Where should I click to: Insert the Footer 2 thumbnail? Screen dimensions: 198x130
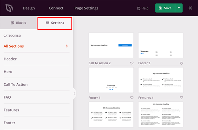coord(161,45)
